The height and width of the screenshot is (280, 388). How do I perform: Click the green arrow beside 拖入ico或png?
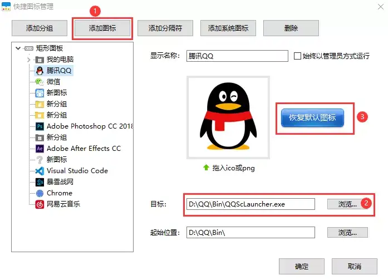pos(206,168)
